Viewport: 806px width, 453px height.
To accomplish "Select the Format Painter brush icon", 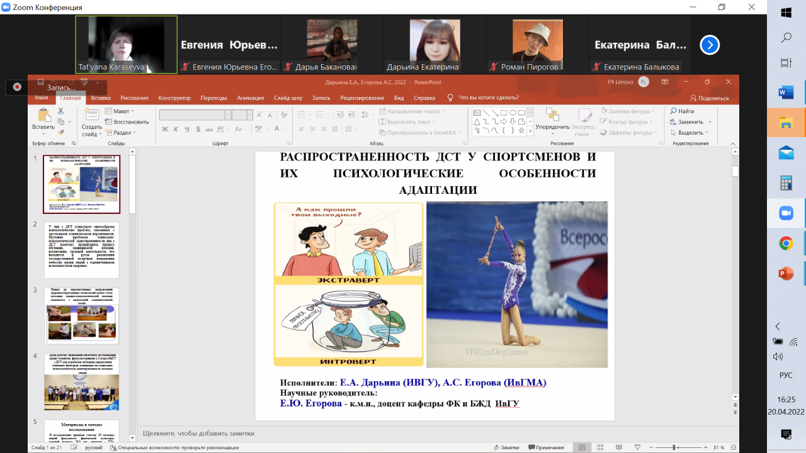I will (61, 132).
